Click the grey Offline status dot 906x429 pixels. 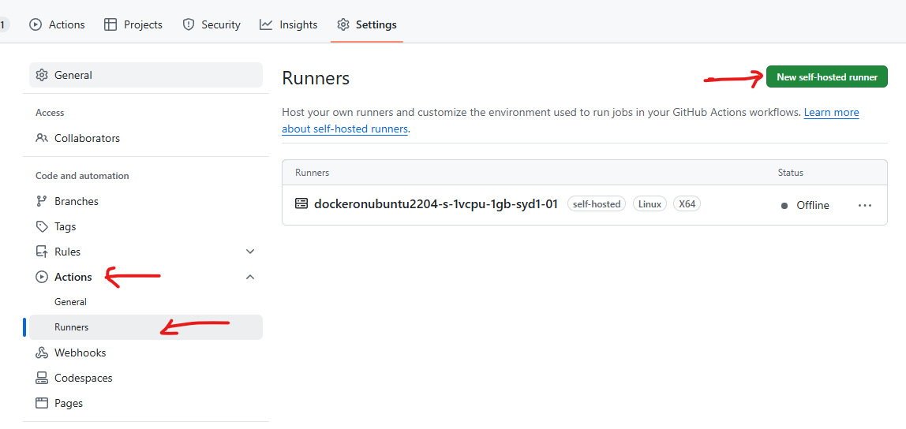click(784, 206)
